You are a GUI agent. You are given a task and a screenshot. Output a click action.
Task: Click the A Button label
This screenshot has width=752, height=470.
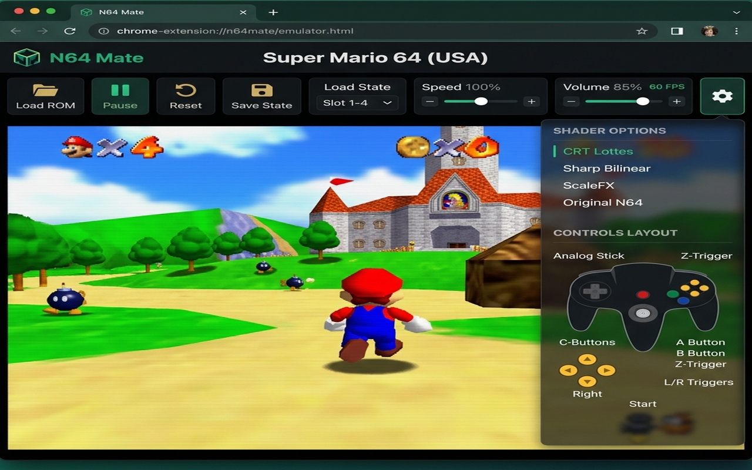(x=700, y=342)
